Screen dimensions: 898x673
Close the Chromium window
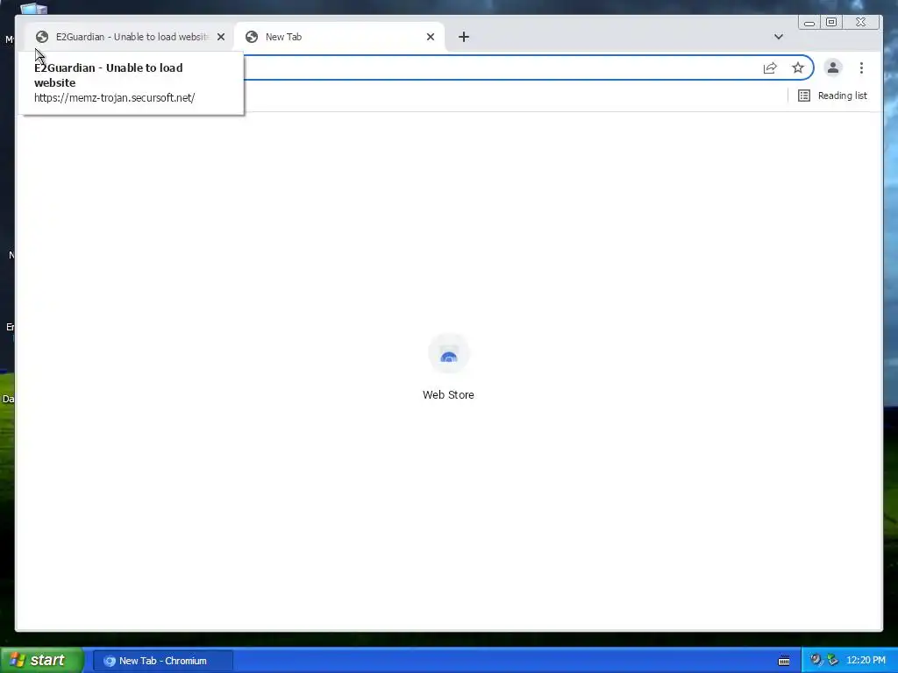(861, 22)
